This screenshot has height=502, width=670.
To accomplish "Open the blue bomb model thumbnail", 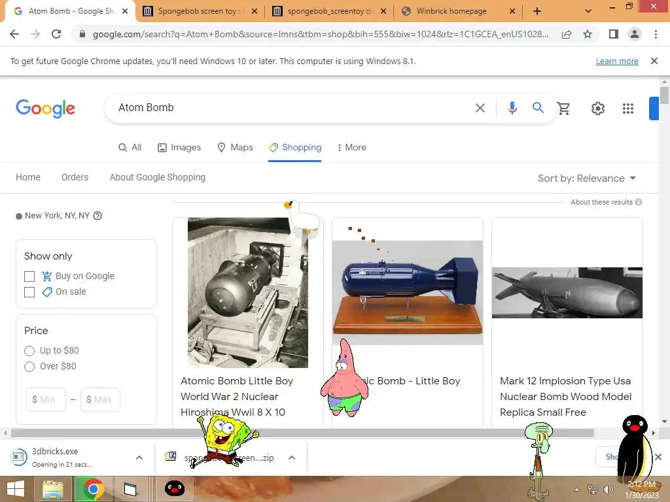I will point(408,293).
